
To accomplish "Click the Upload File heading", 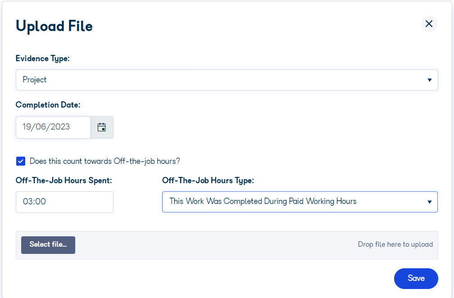I will (x=54, y=26).
